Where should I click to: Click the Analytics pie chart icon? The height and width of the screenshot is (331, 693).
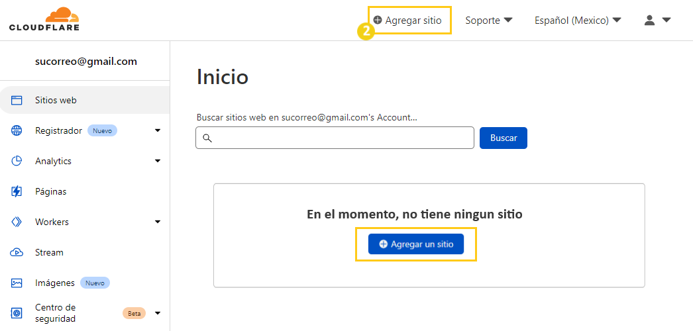17,161
